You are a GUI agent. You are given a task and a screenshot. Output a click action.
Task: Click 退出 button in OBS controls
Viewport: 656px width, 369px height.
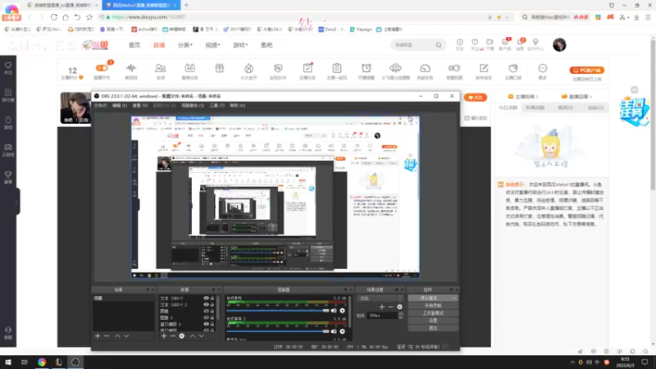(x=433, y=328)
